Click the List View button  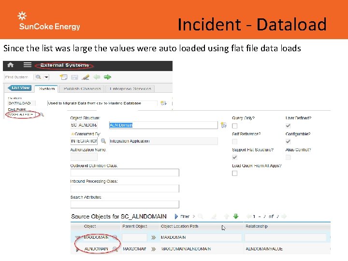[19, 88]
